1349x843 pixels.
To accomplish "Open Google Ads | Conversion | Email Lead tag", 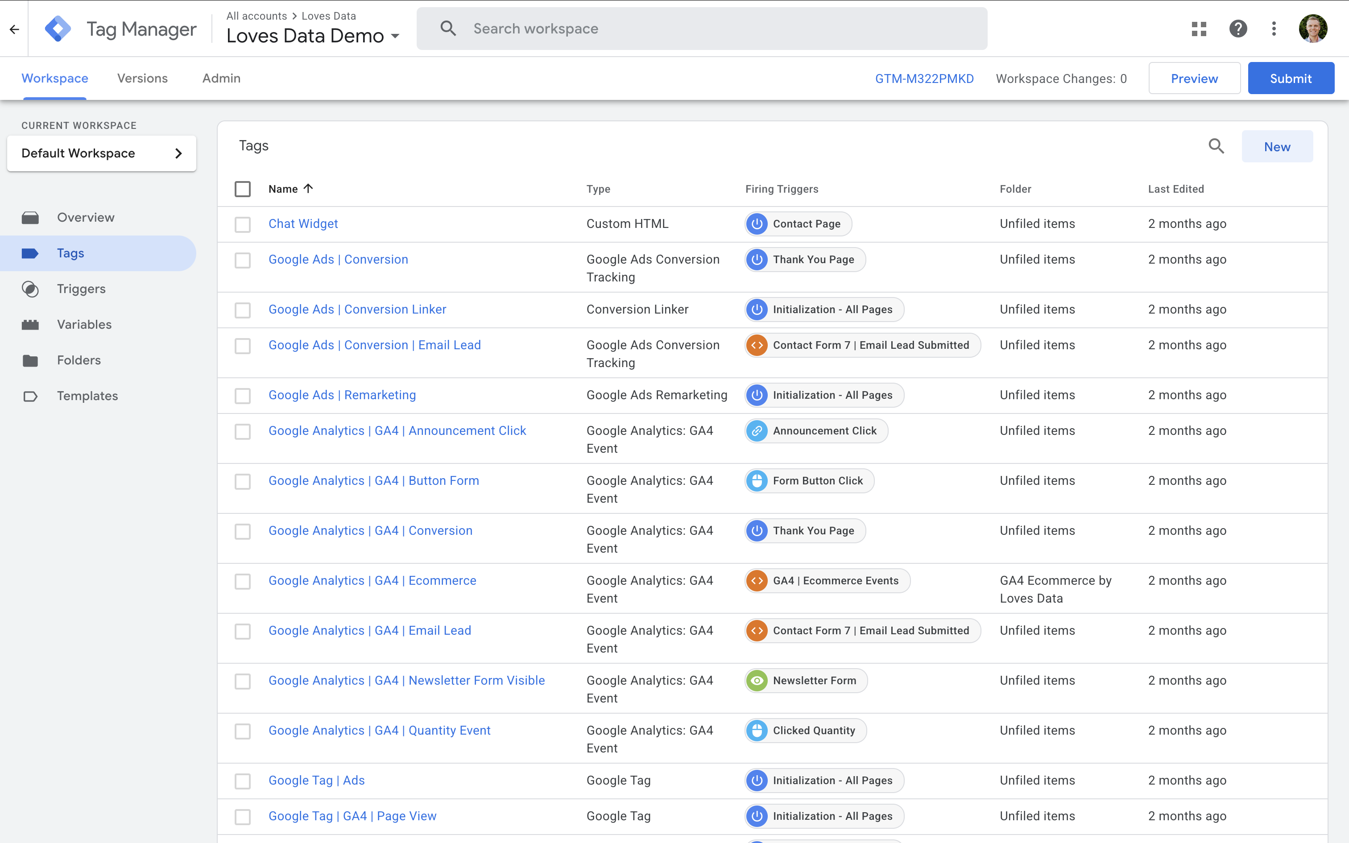I will pyautogui.click(x=375, y=344).
